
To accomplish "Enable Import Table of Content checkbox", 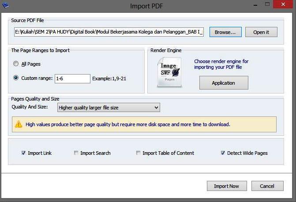I will (x=138, y=153).
